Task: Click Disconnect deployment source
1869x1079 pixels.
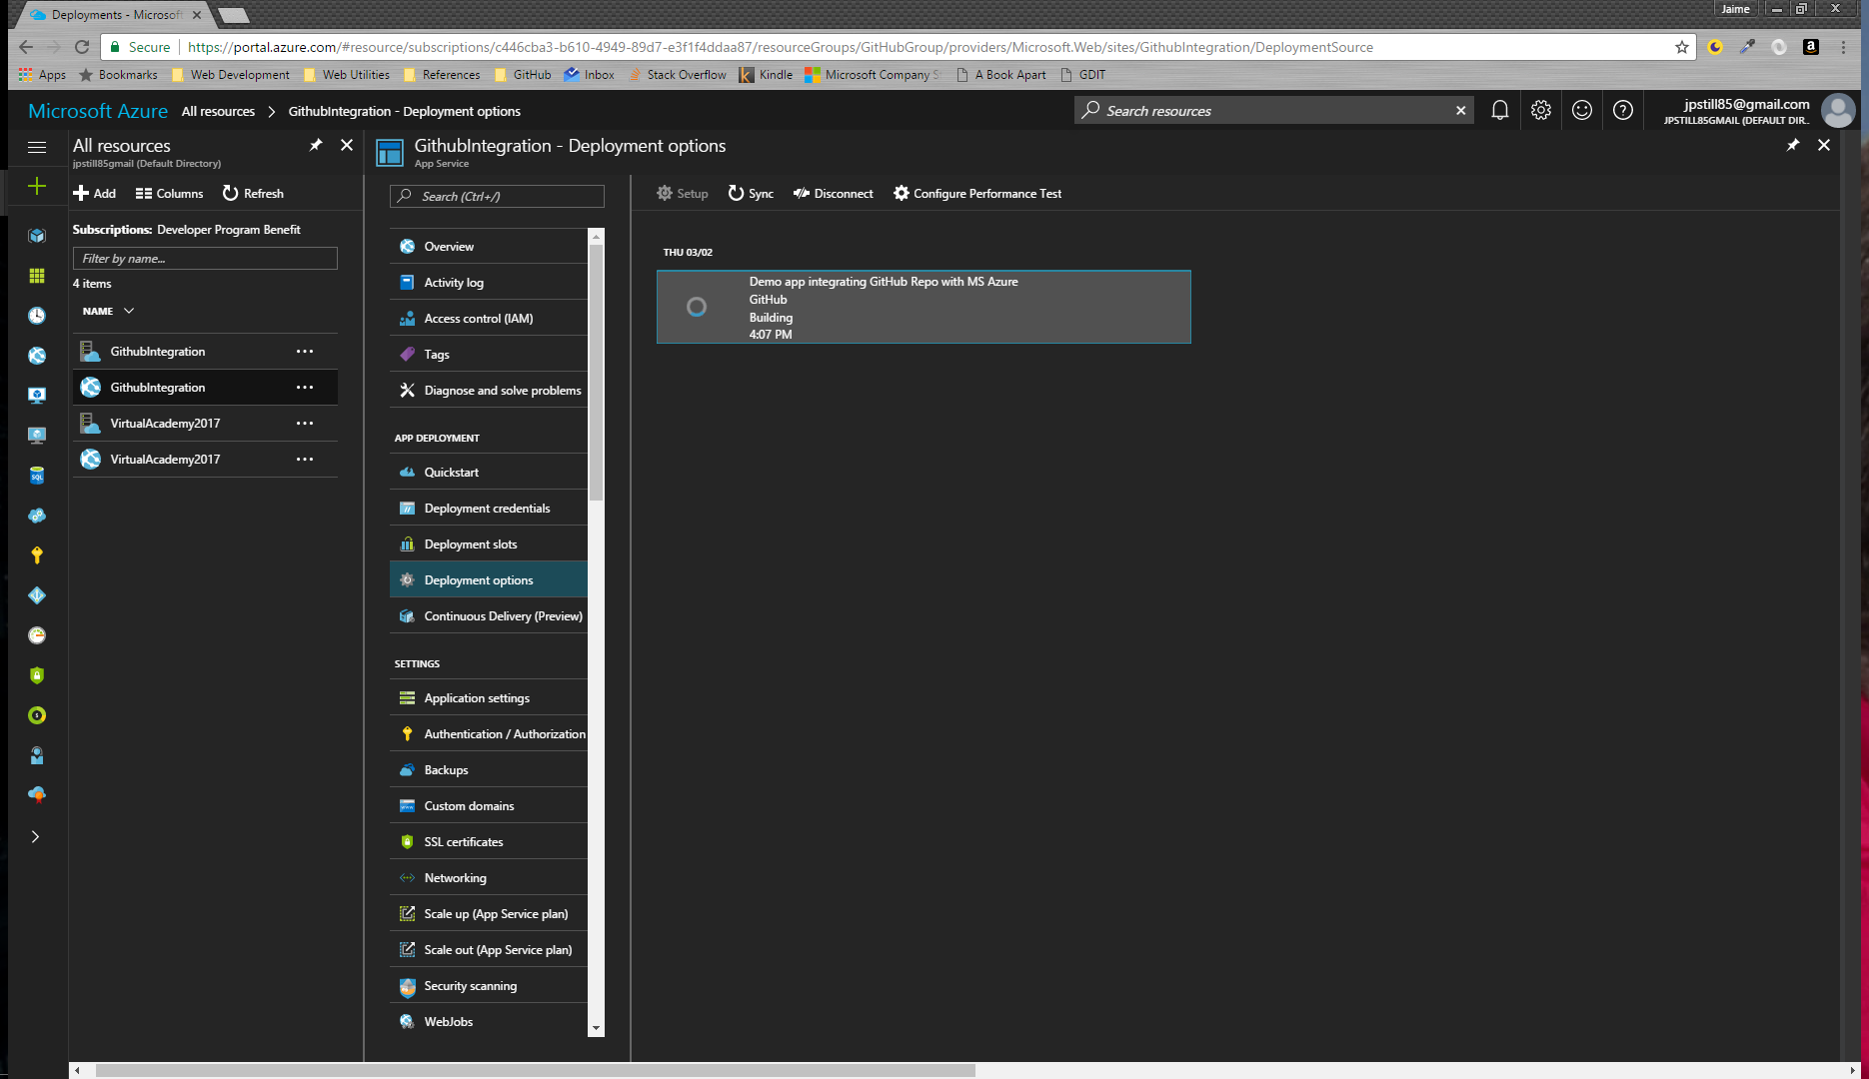Action: tap(834, 194)
